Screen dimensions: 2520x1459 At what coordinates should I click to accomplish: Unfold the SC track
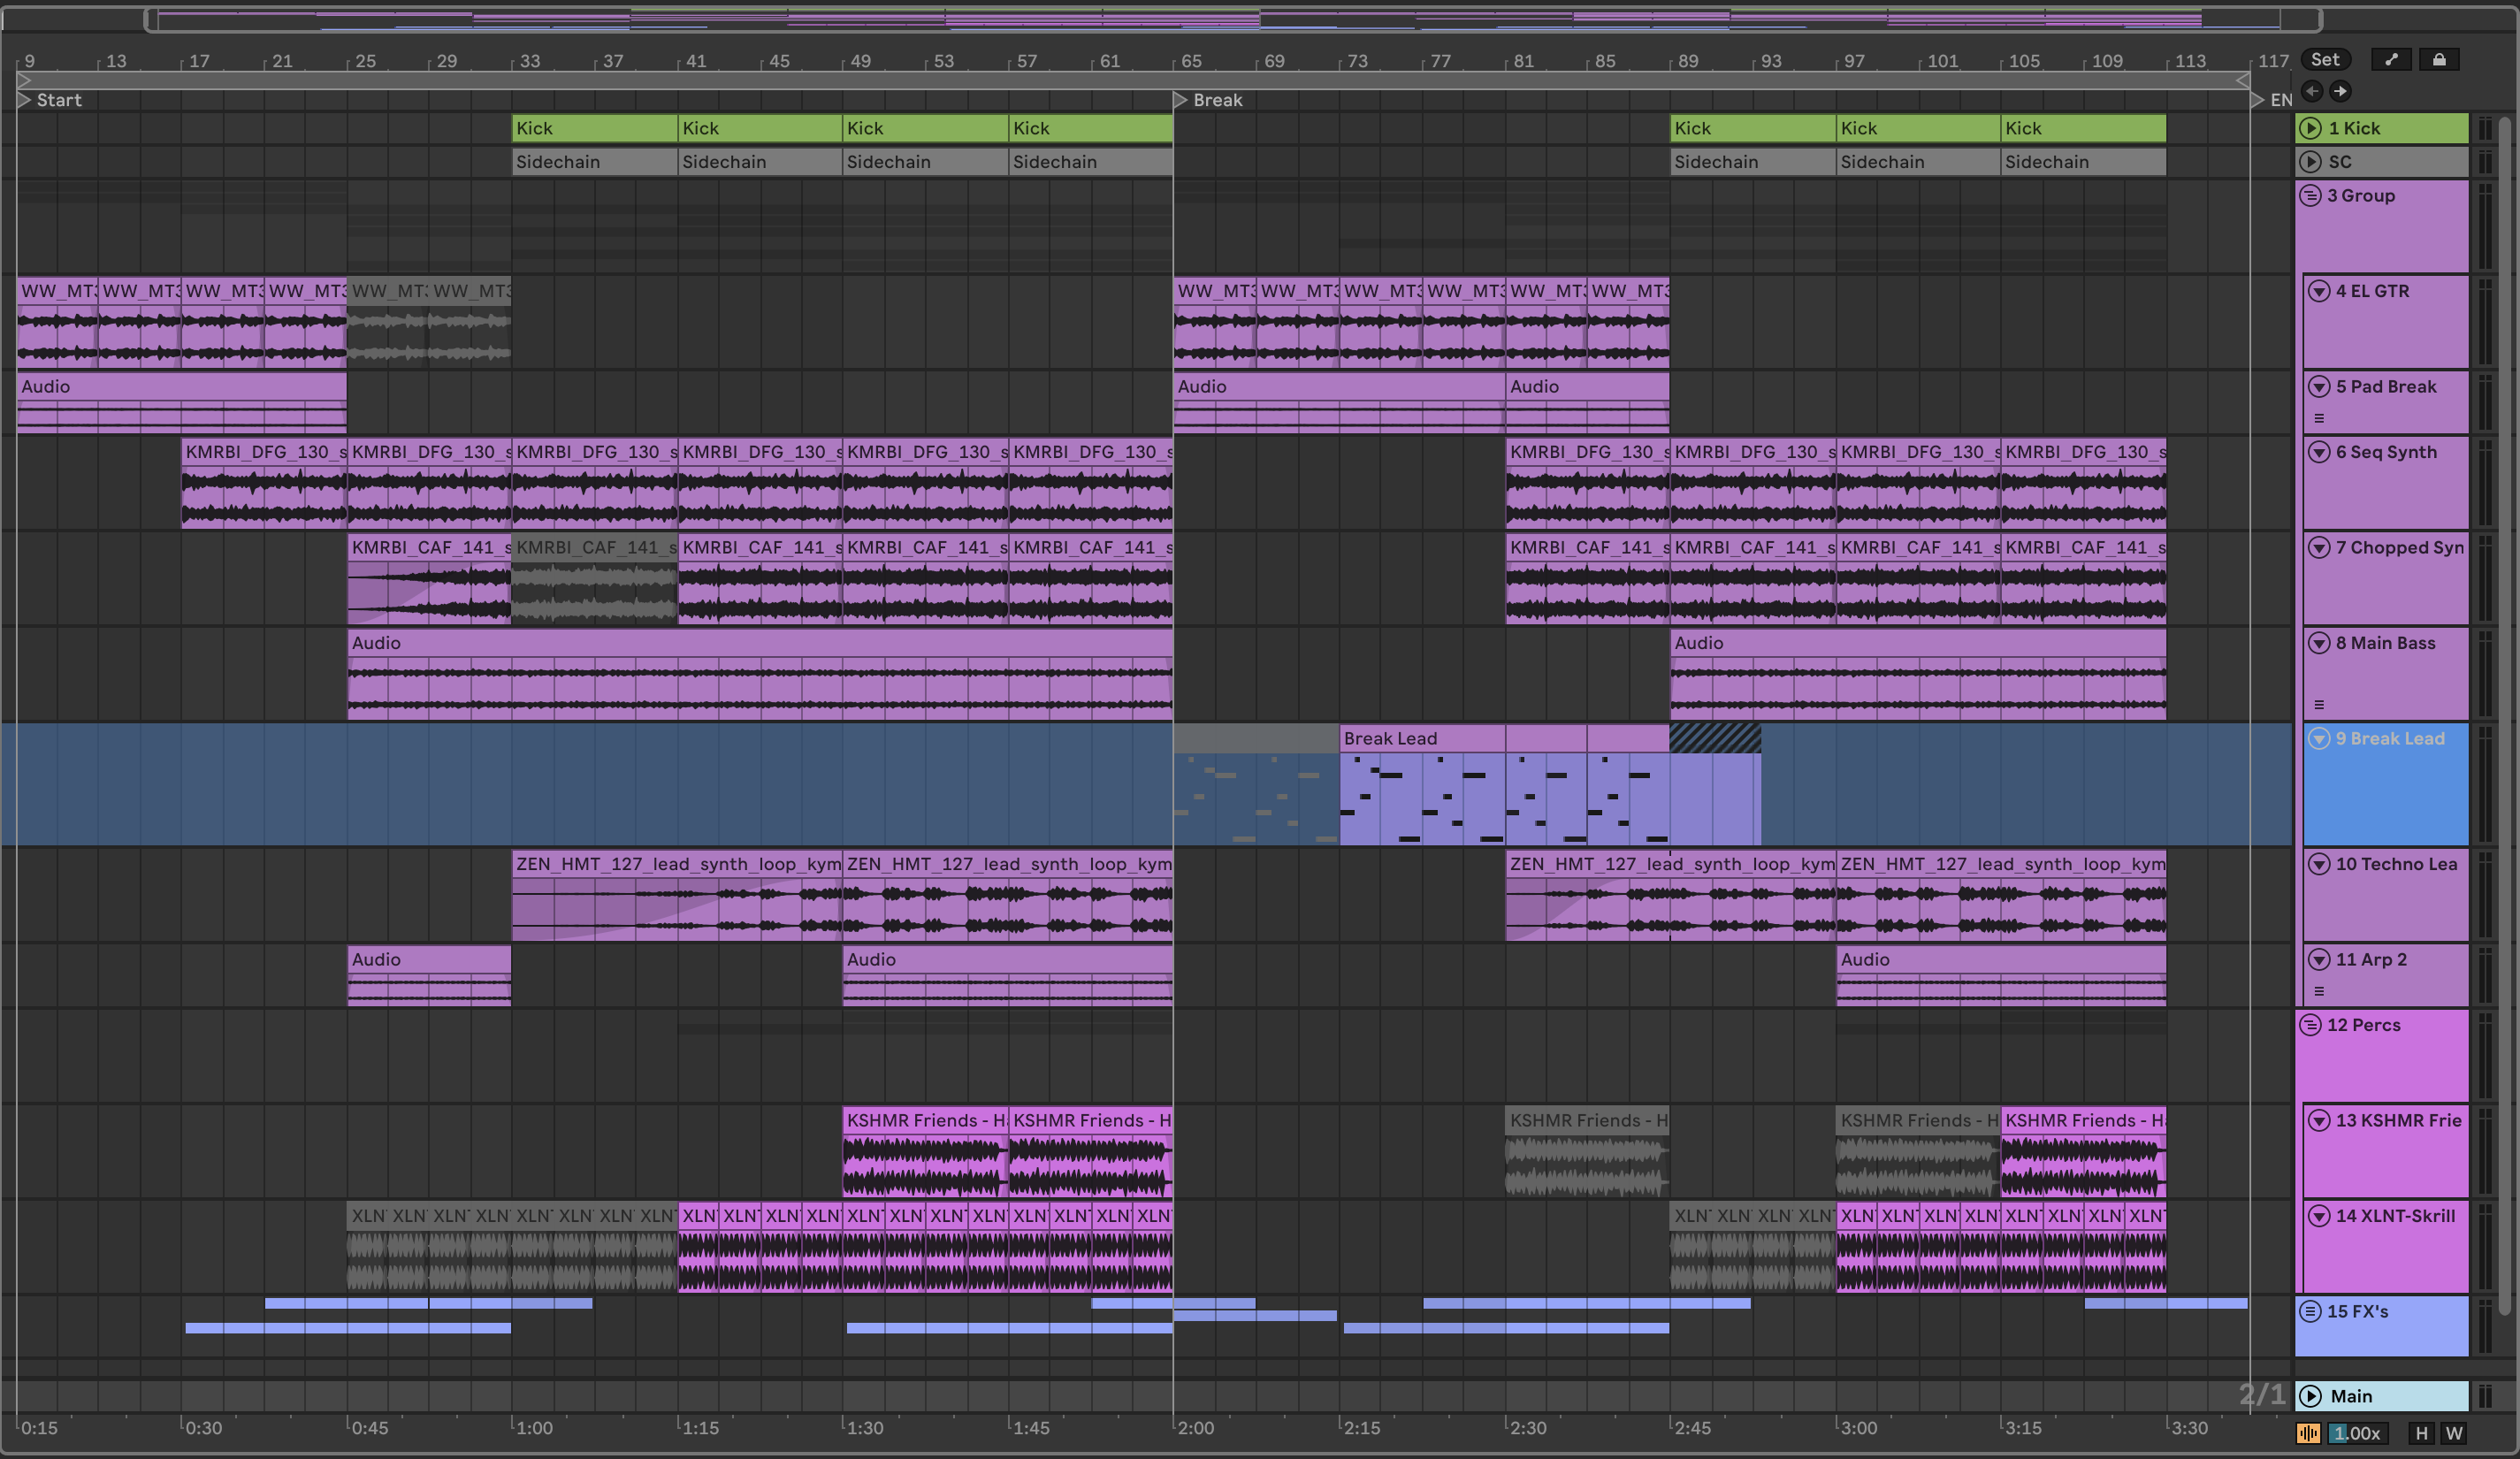[x=2310, y=162]
